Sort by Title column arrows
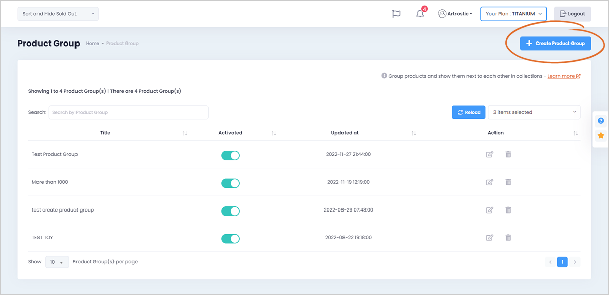 pos(185,133)
